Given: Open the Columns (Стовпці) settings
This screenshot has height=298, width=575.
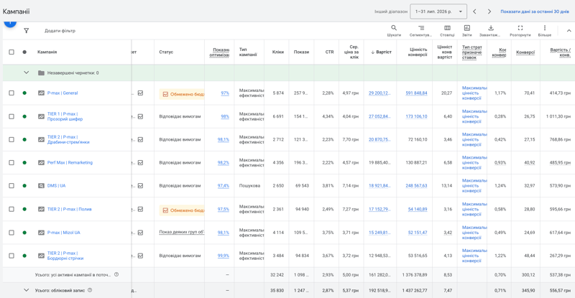Looking at the screenshot, I should [x=447, y=30].
